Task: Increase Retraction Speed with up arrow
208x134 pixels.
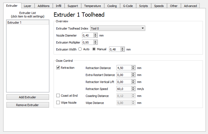Action: pyautogui.click(x=133, y=88)
